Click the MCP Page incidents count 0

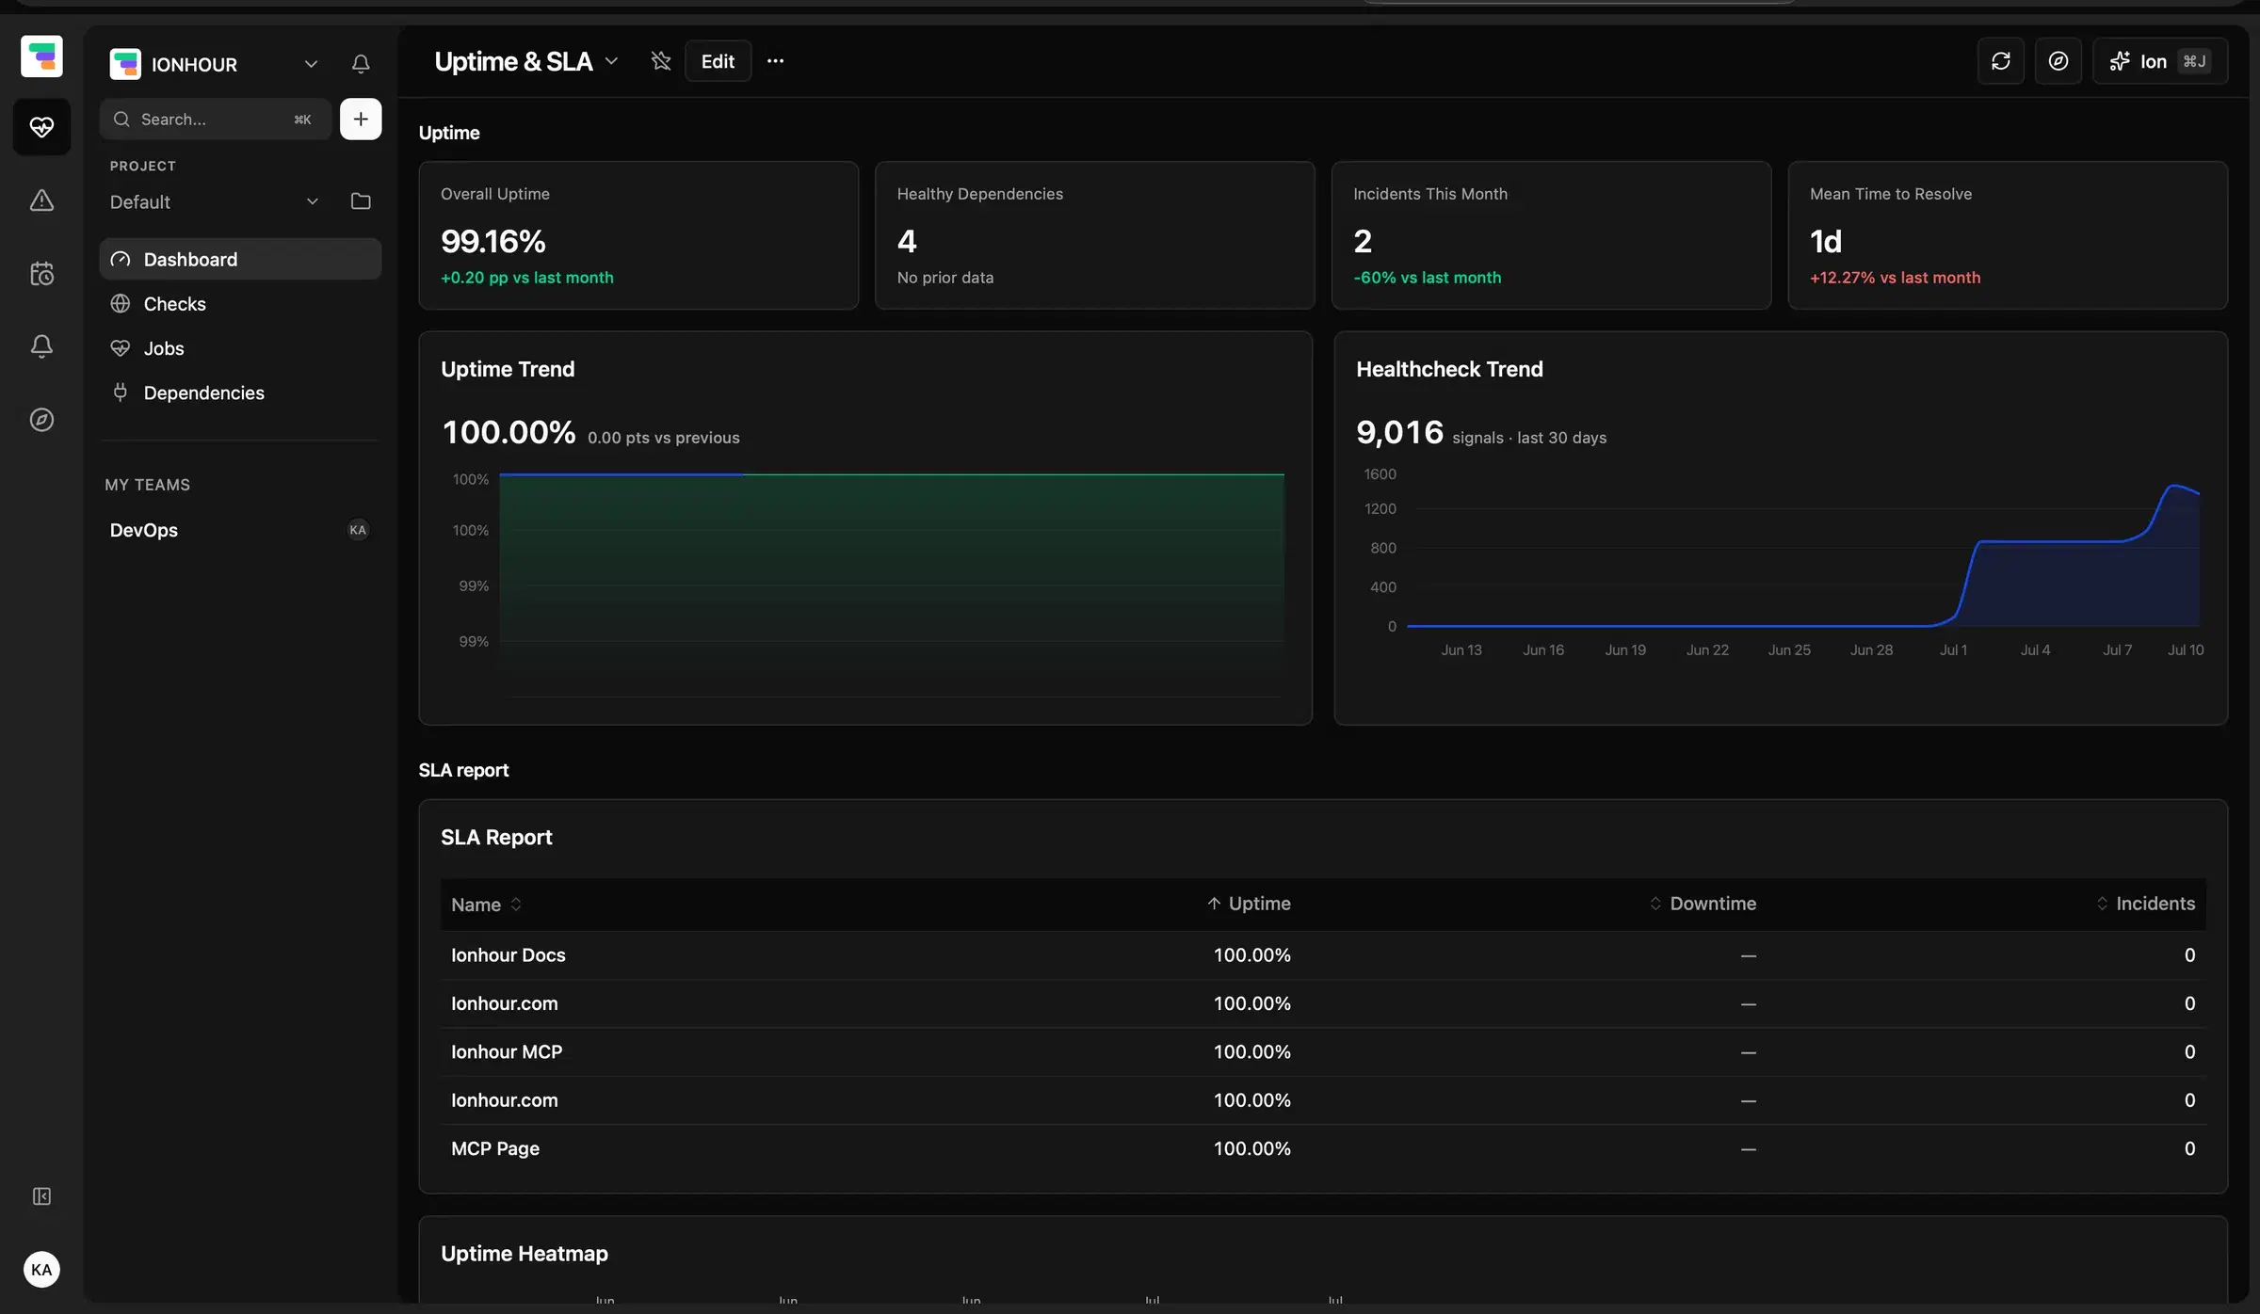[2189, 1148]
